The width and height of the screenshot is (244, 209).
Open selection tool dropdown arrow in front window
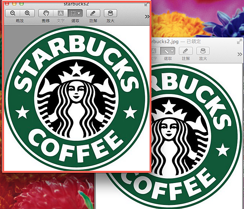79,13
